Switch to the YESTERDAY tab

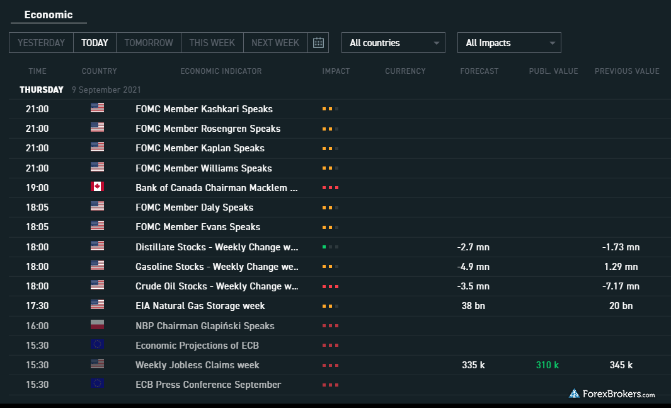(x=41, y=43)
